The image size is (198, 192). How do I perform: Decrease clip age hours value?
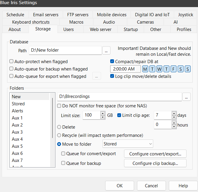[x=174, y=127]
